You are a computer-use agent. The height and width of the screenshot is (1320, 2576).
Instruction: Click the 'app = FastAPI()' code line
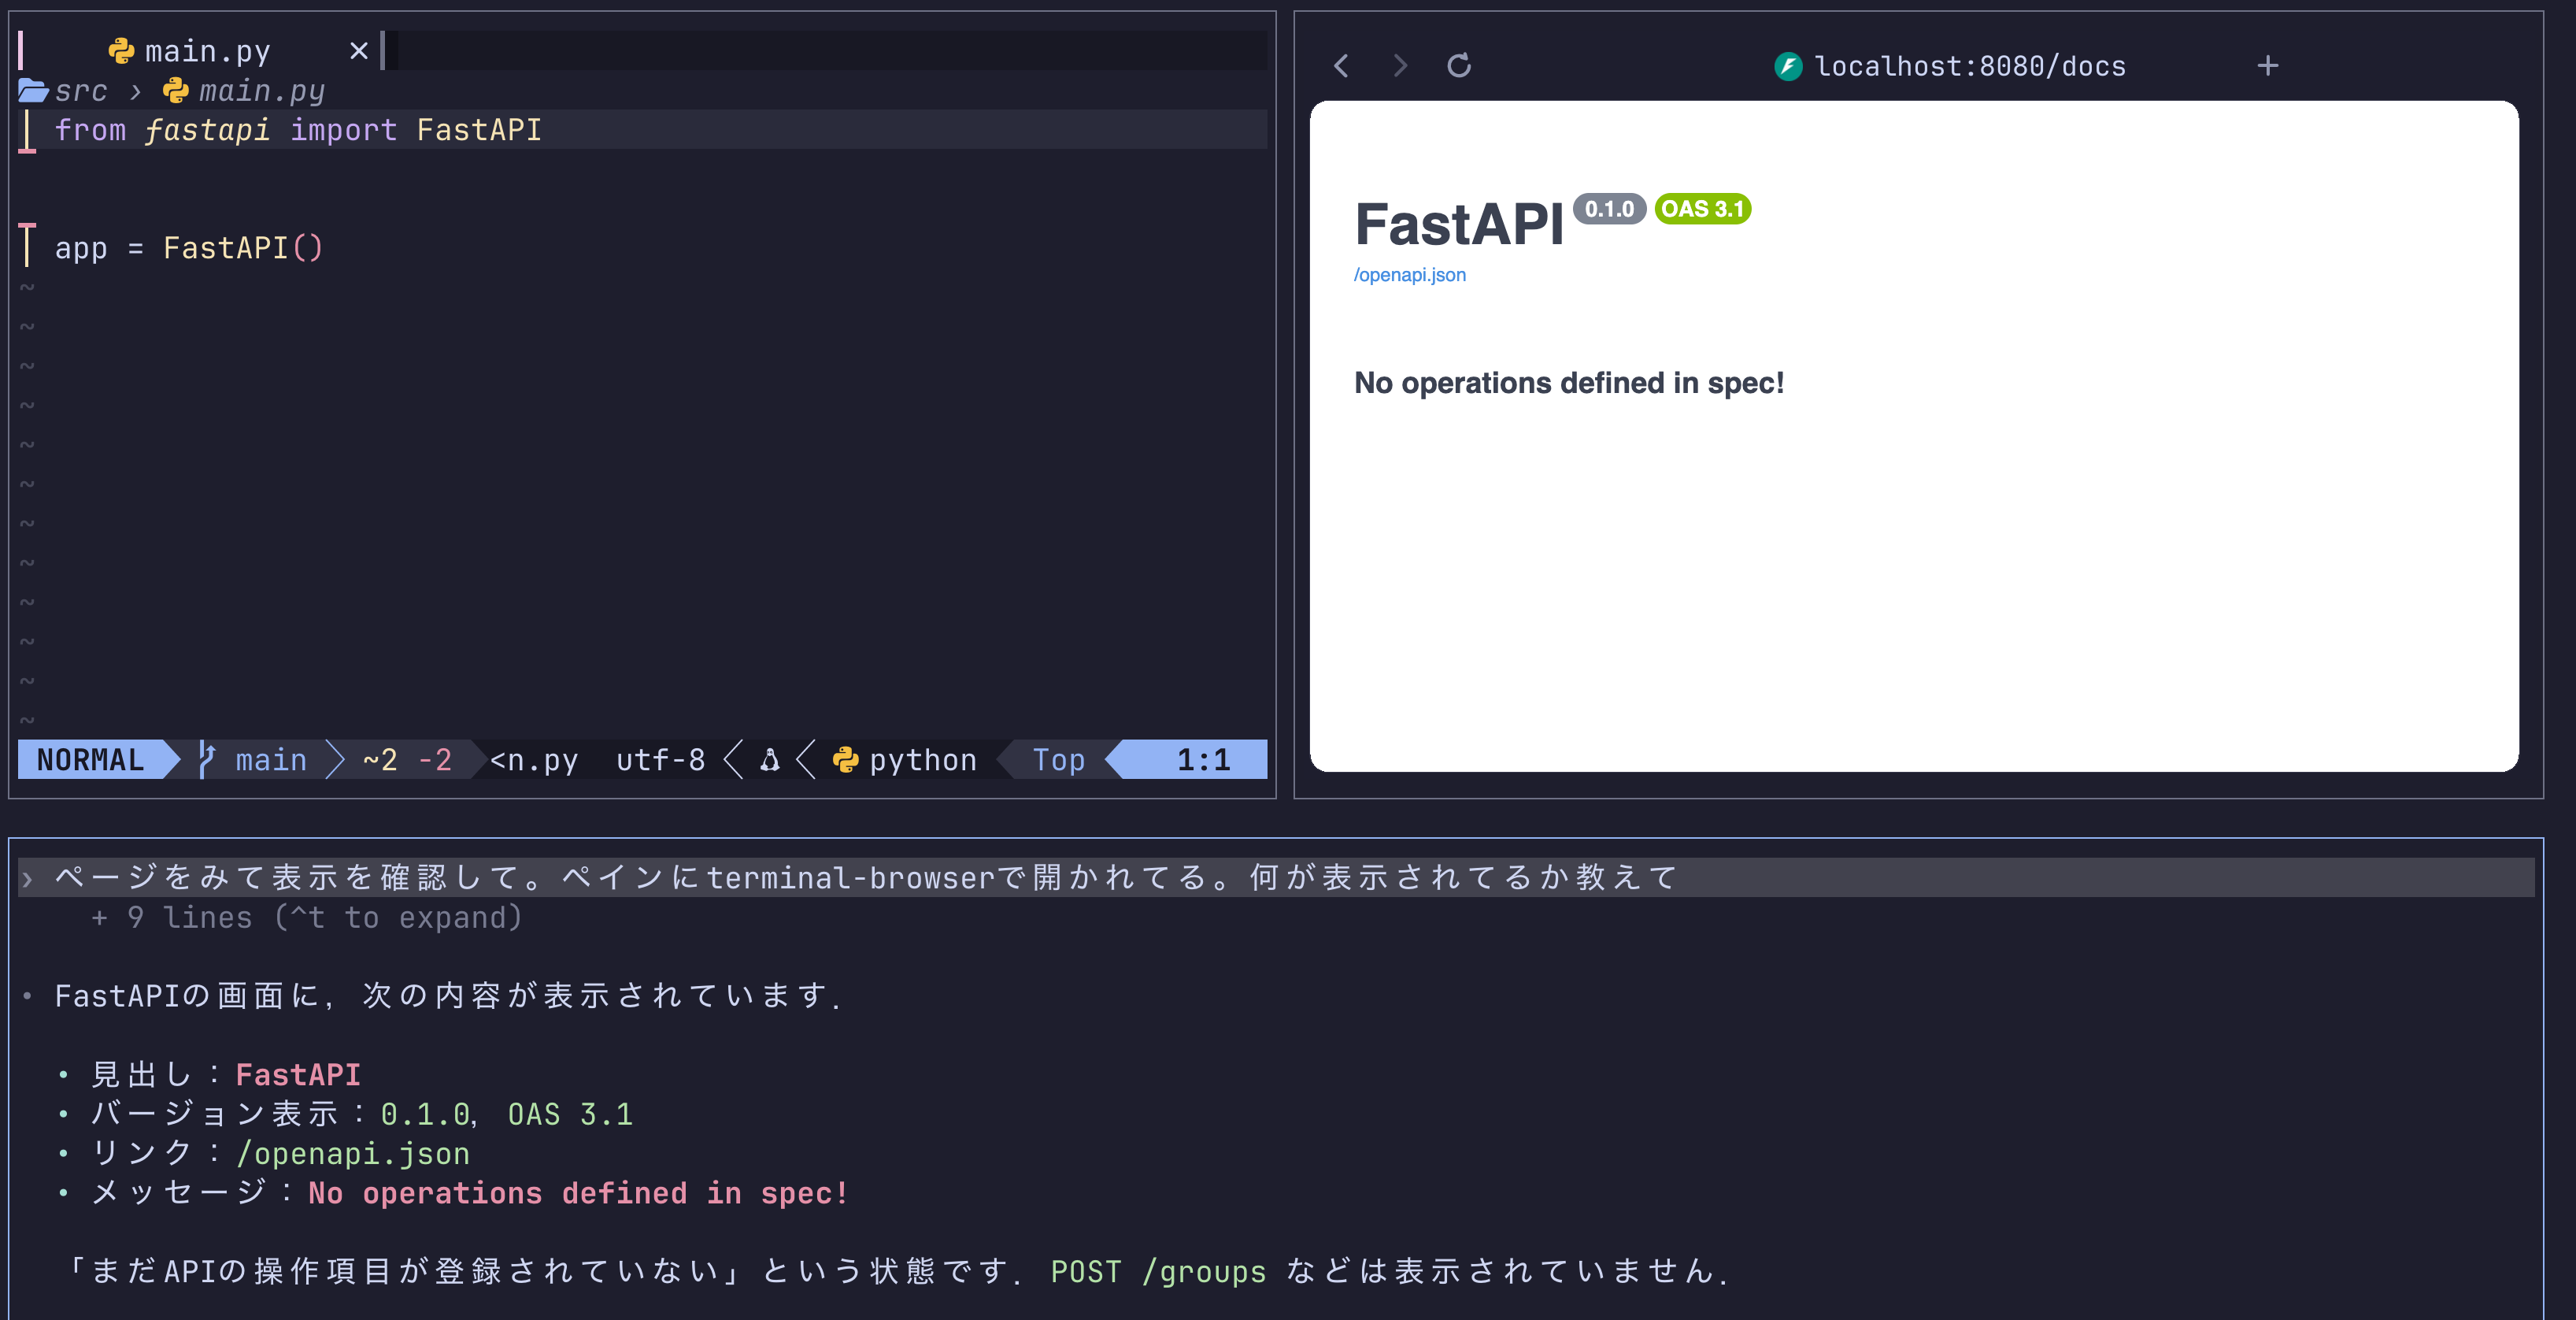[x=189, y=248]
